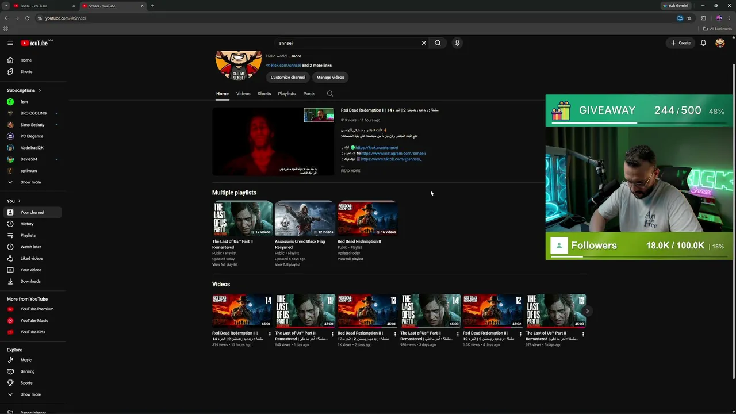Open the notifications bell
Viewport: 736px width, 414px height.
coord(703,43)
